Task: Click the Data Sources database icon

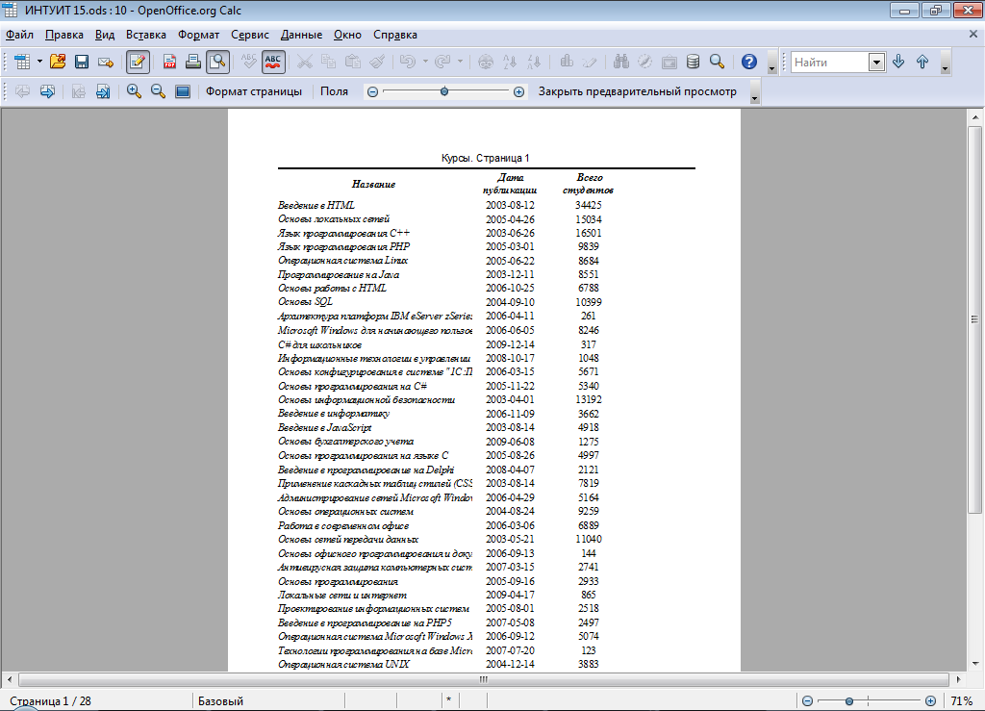Action: pyautogui.click(x=693, y=62)
